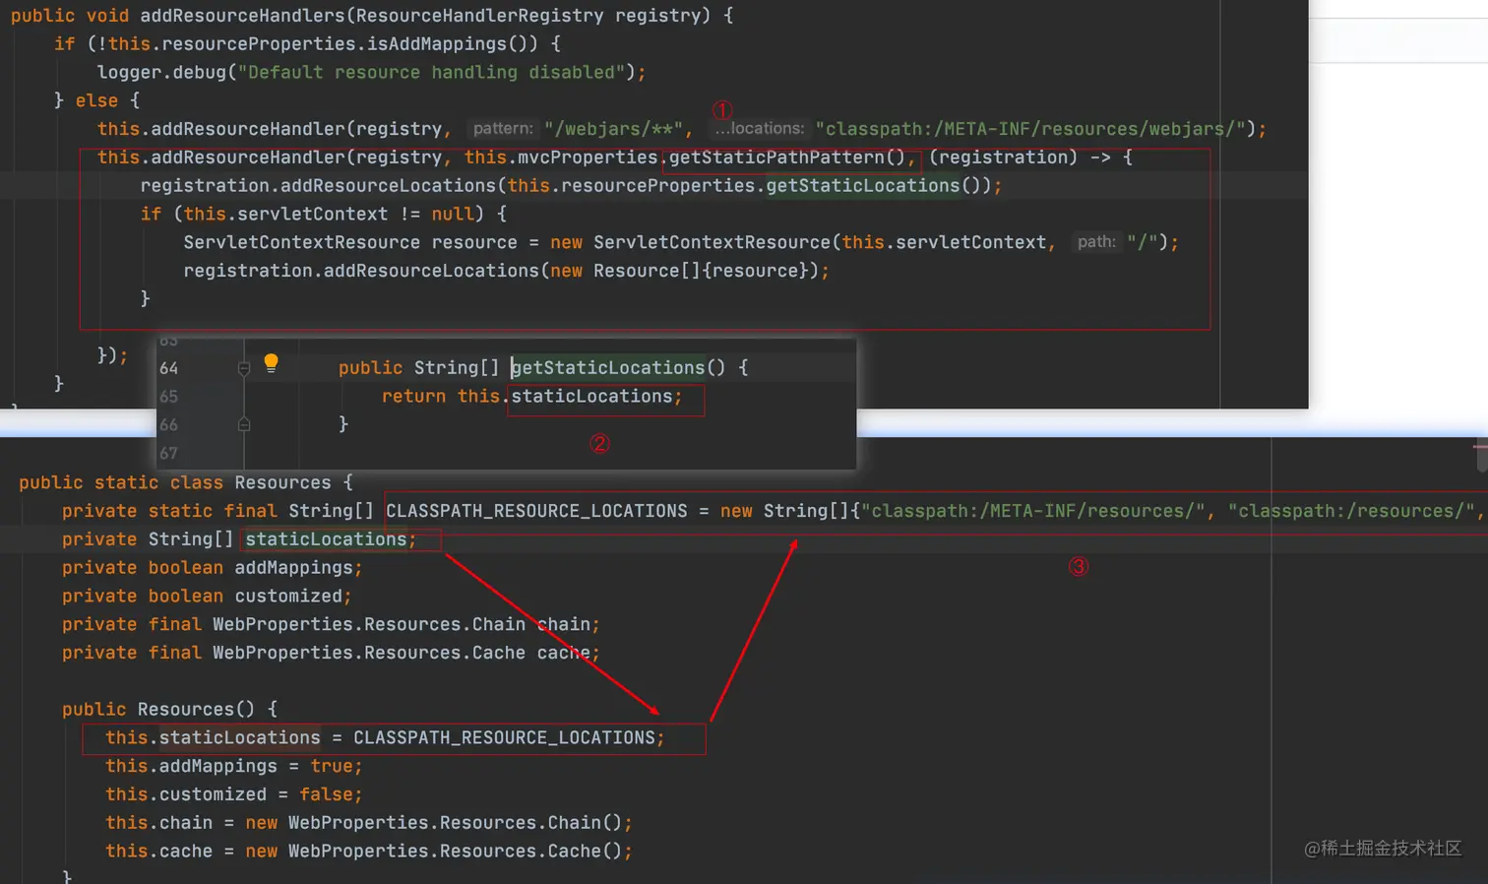Viewport: 1488px width, 884px height.
Task: Select the ResourceHandlerRegistry parameter type
Action: point(479,16)
